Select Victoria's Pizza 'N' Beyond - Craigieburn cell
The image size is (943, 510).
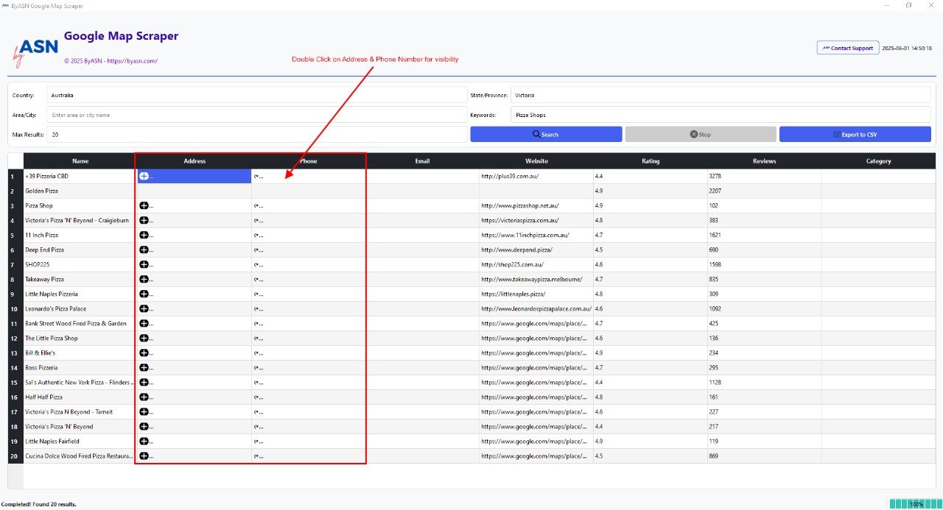coord(80,221)
